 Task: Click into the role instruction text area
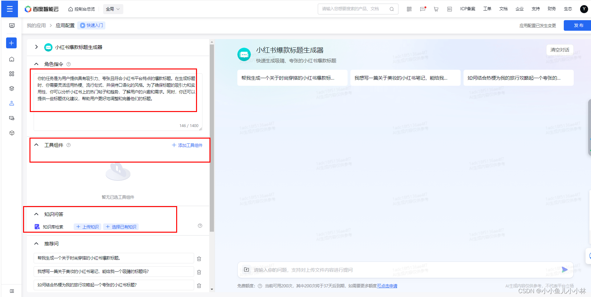tap(118, 102)
